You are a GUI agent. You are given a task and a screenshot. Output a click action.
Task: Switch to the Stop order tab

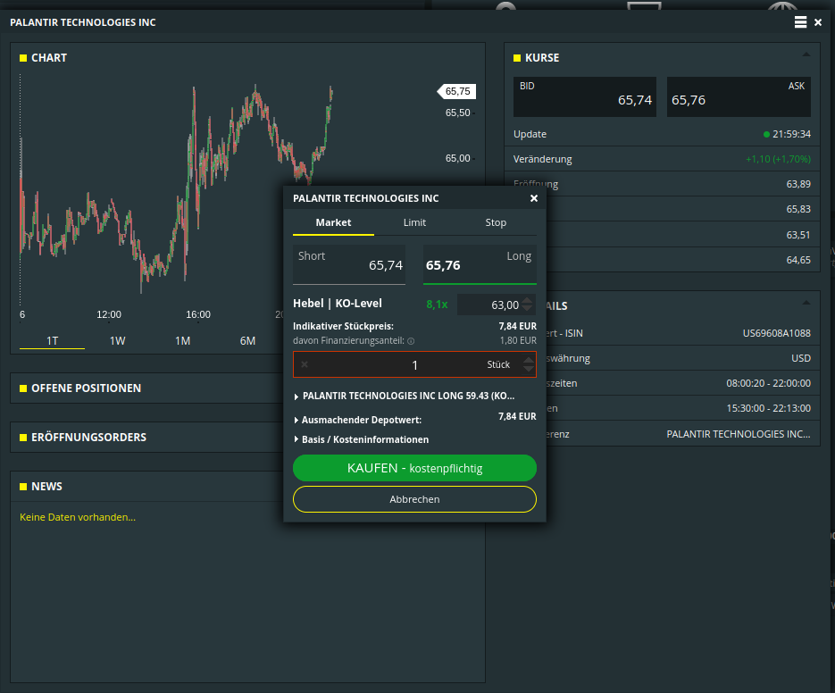[x=496, y=222]
